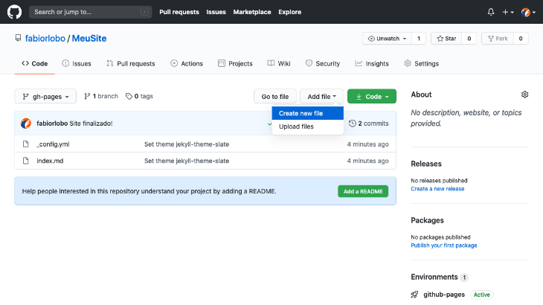Open the 2 commits history link
543x305 pixels.
(369, 123)
